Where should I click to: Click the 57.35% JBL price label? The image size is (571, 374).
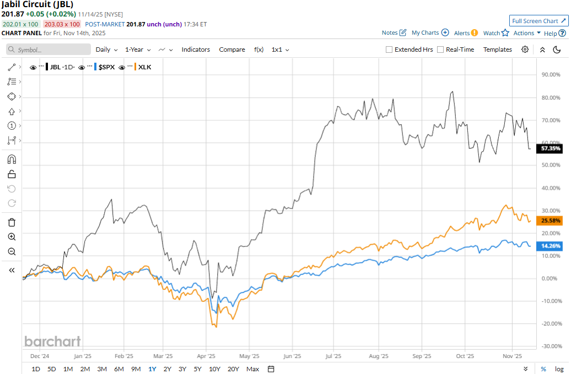(550, 148)
